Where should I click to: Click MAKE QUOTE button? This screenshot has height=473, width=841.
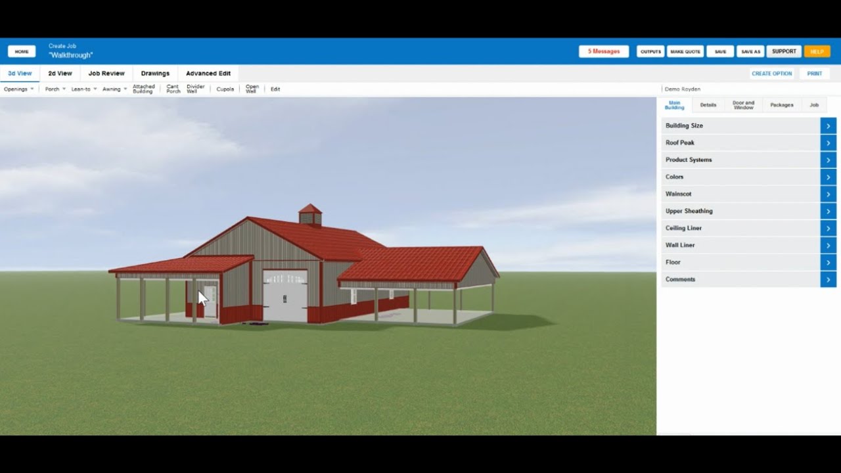click(685, 51)
